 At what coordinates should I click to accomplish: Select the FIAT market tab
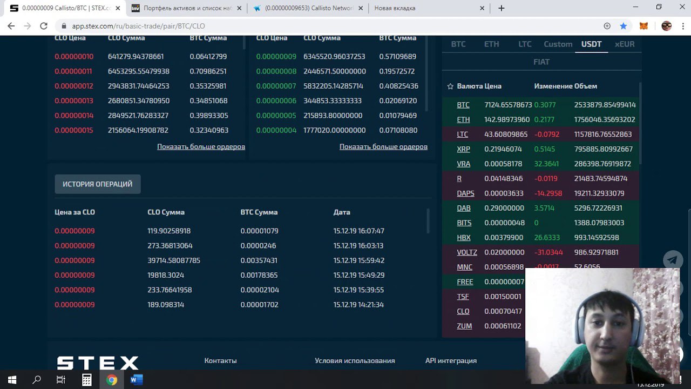point(541,62)
